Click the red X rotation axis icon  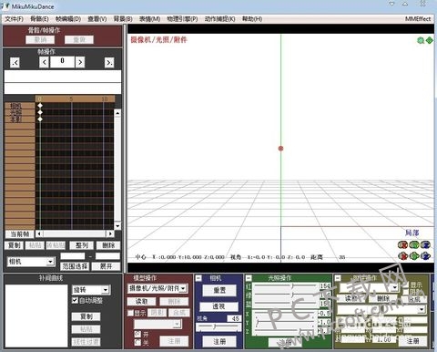(x=402, y=245)
